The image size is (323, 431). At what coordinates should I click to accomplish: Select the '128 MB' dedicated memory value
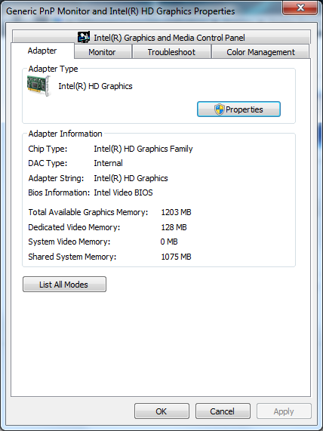(x=174, y=227)
